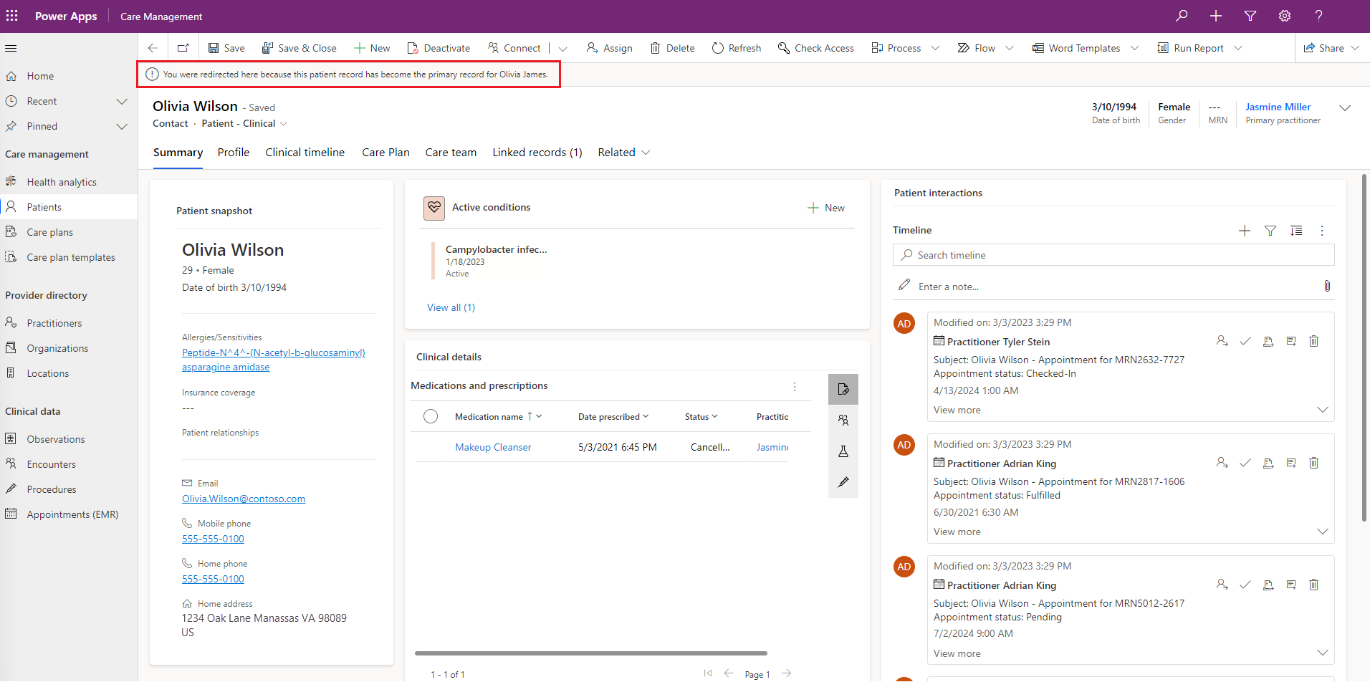Switch to the Profile tab
Viewport: 1370px width, 682px height.
[234, 153]
